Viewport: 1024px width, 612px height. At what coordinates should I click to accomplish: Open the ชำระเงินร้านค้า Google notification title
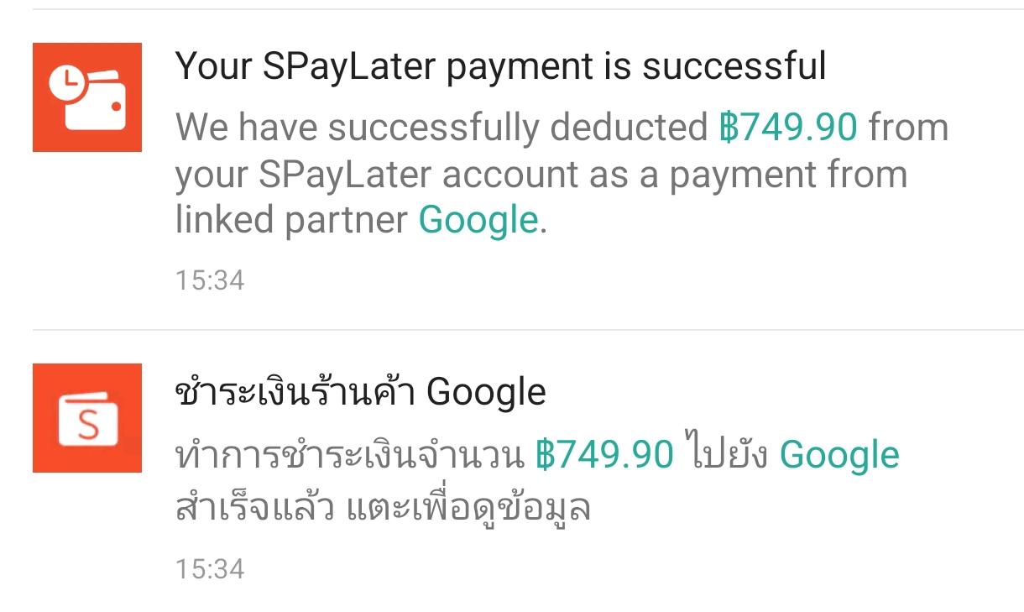361,391
